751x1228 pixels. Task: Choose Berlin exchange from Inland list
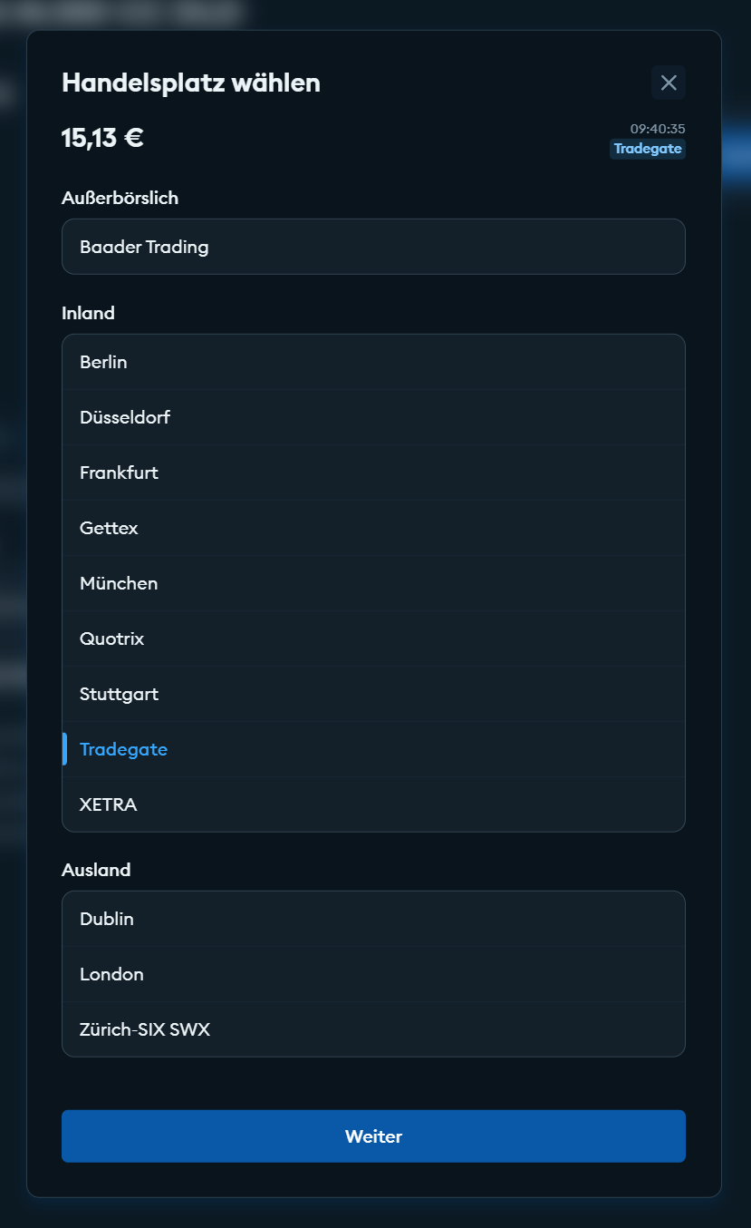(373, 362)
